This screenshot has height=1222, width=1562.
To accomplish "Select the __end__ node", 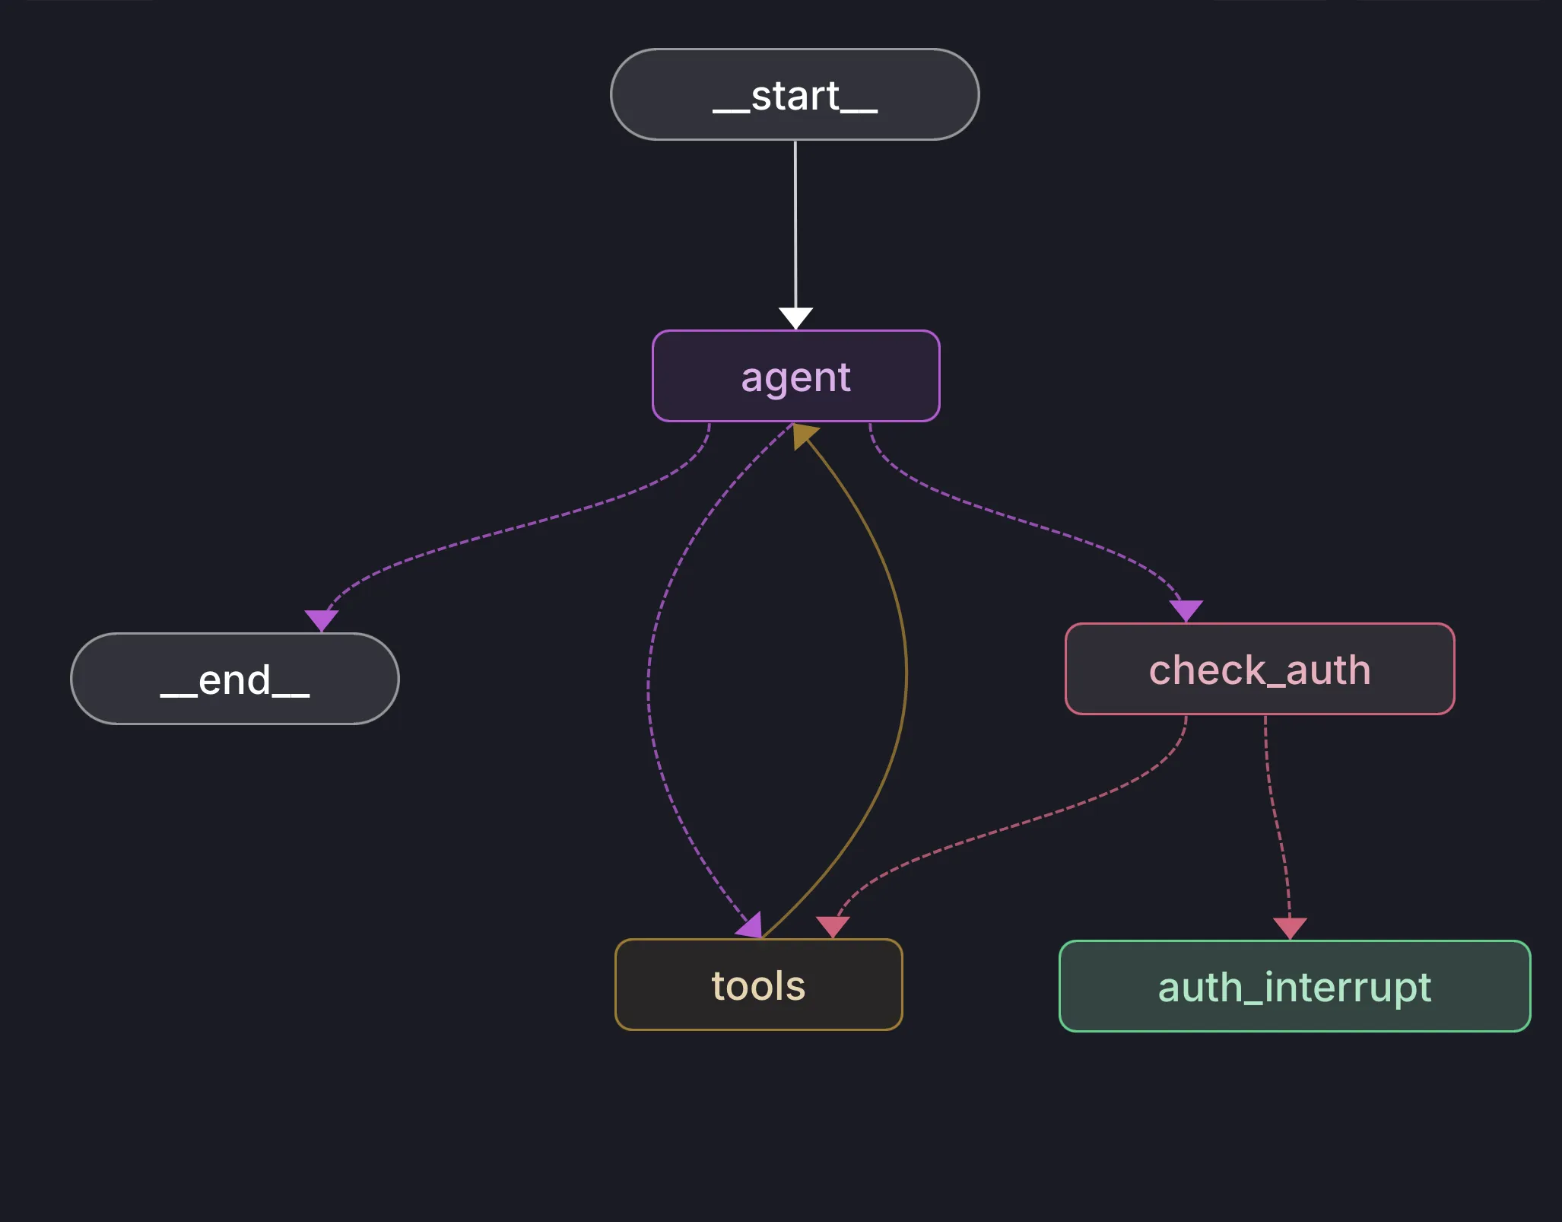I will tap(234, 679).
